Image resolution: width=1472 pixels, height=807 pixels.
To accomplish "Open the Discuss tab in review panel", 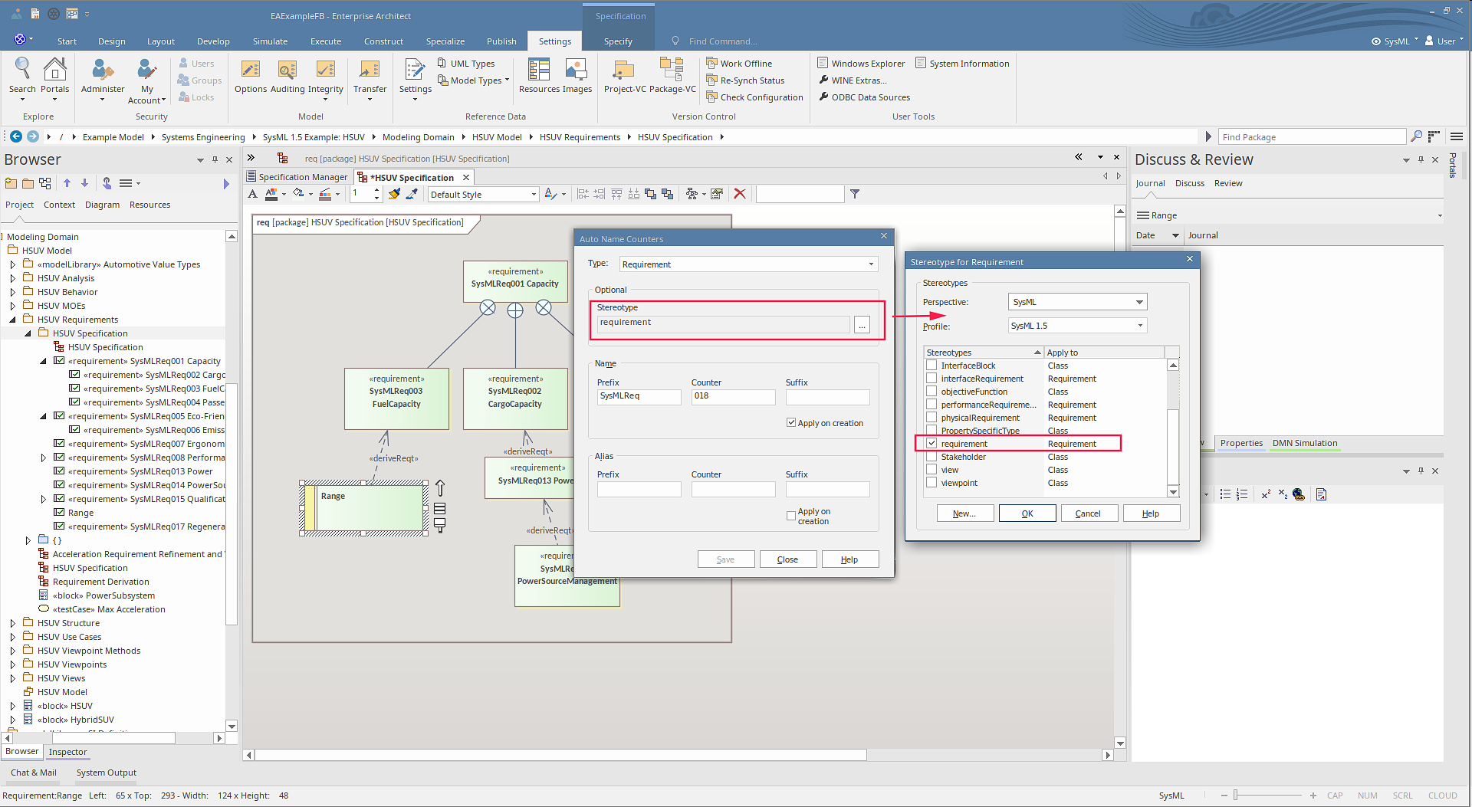I will coord(1189,183).
